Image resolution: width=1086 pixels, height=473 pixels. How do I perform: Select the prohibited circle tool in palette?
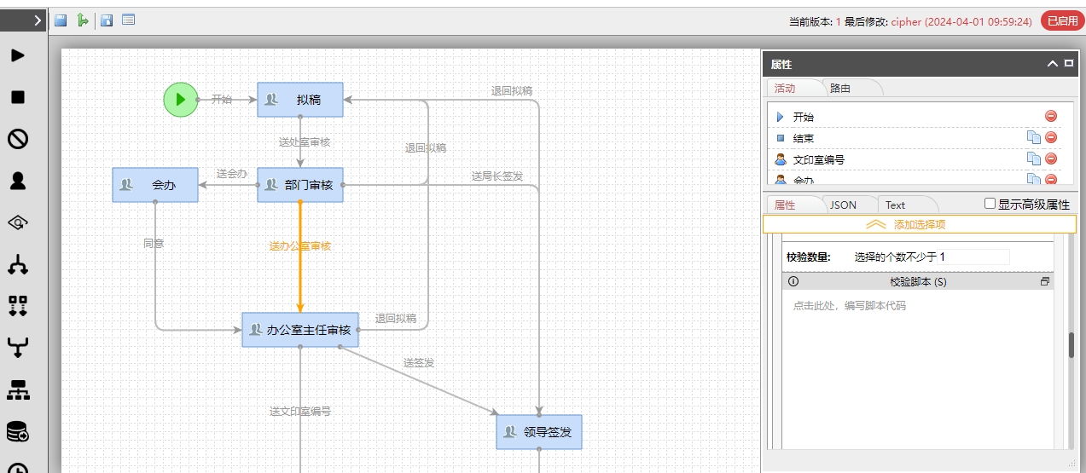[18, 139]
